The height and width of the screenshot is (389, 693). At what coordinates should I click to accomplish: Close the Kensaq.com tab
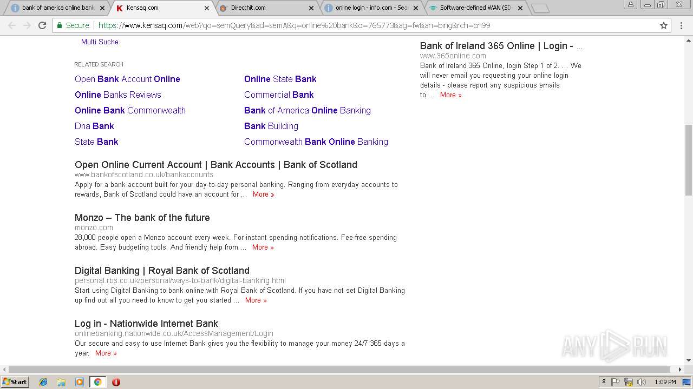(x=206, y=8)
